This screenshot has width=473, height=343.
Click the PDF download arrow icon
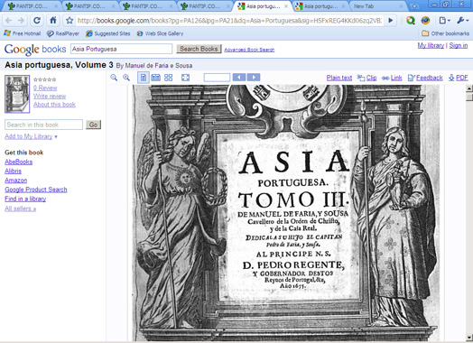[451, 78]
